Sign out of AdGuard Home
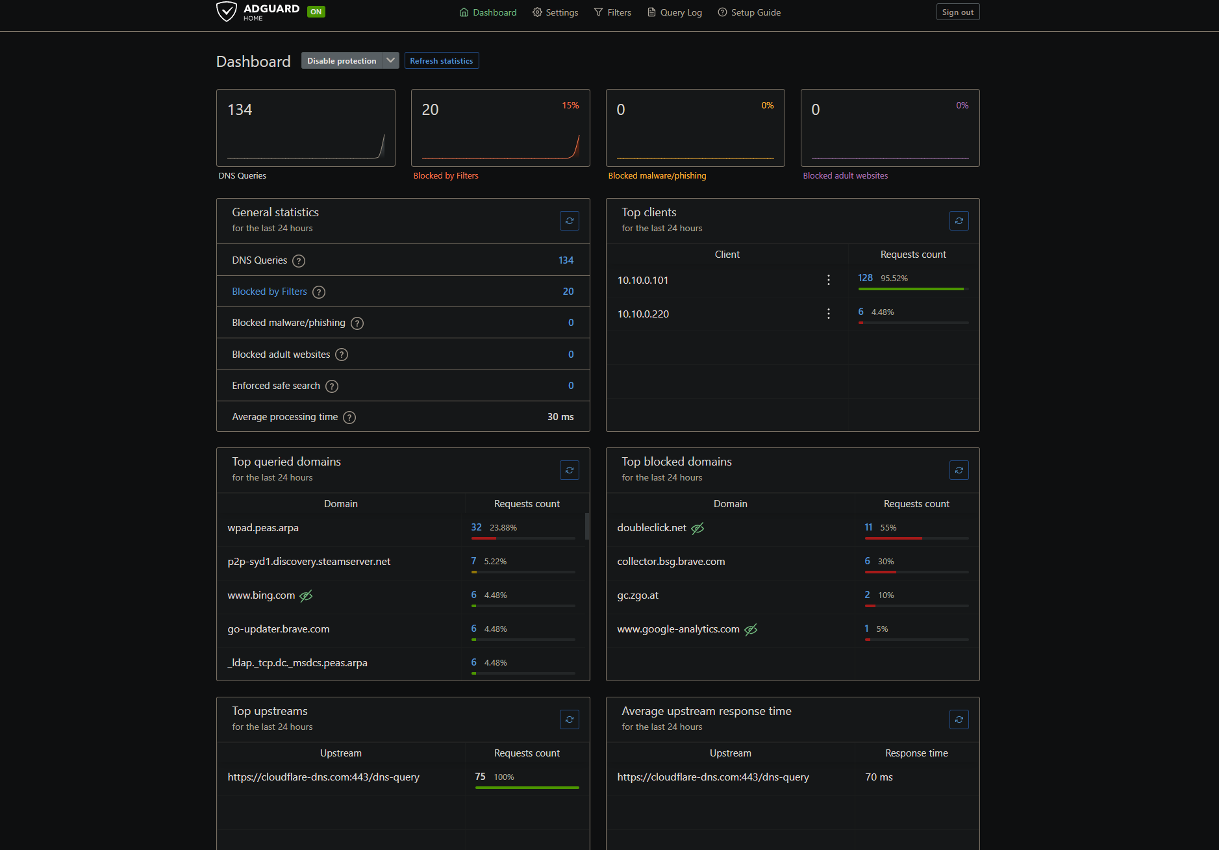This screenshot has height=850, width=1219. click(958, 12)
